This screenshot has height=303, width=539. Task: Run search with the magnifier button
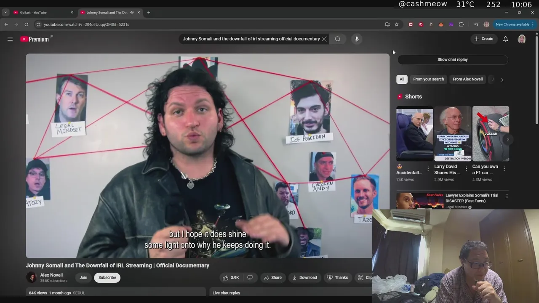[338, 39]
